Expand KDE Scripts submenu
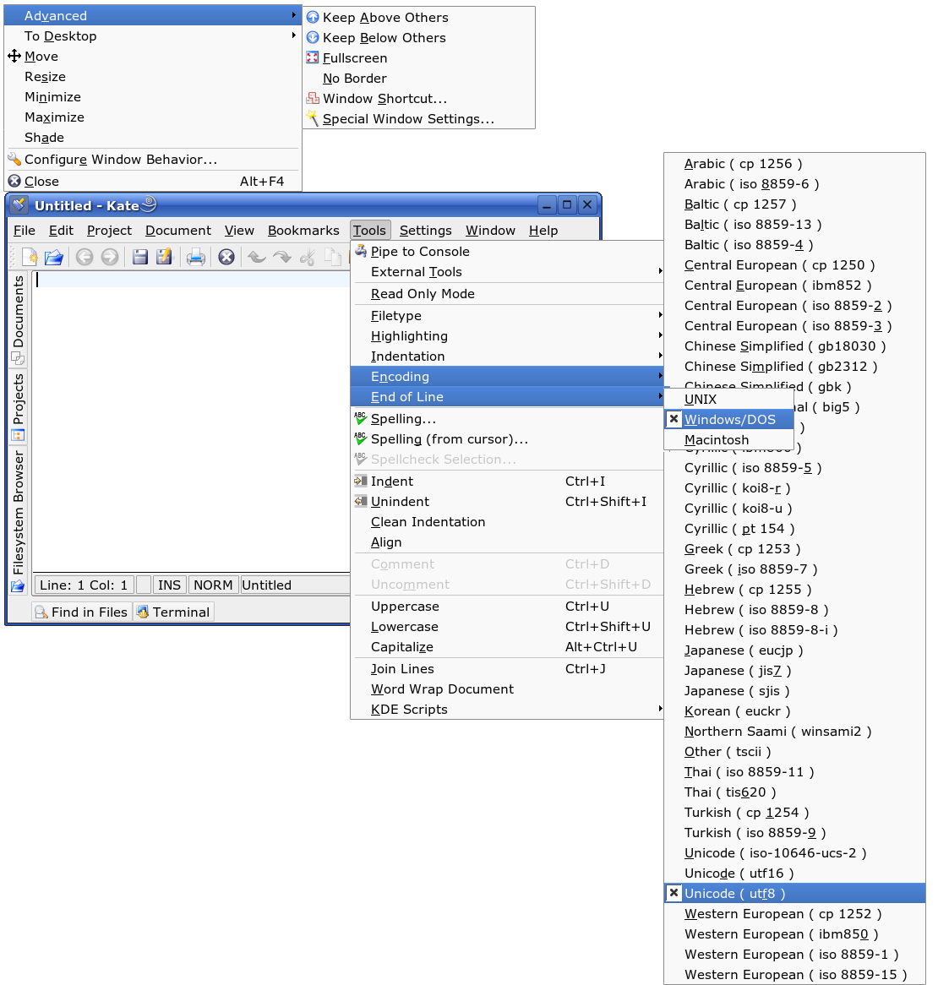938x985 pixels. (507, 710)
